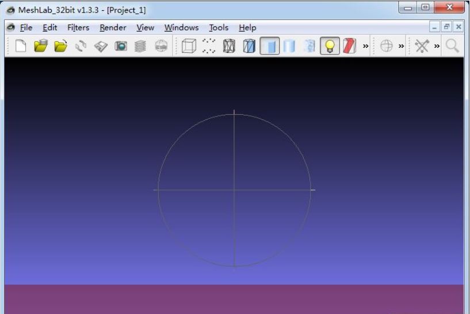
Task: Close the Project_1 document sub-window
Action: tap(458, 27)
